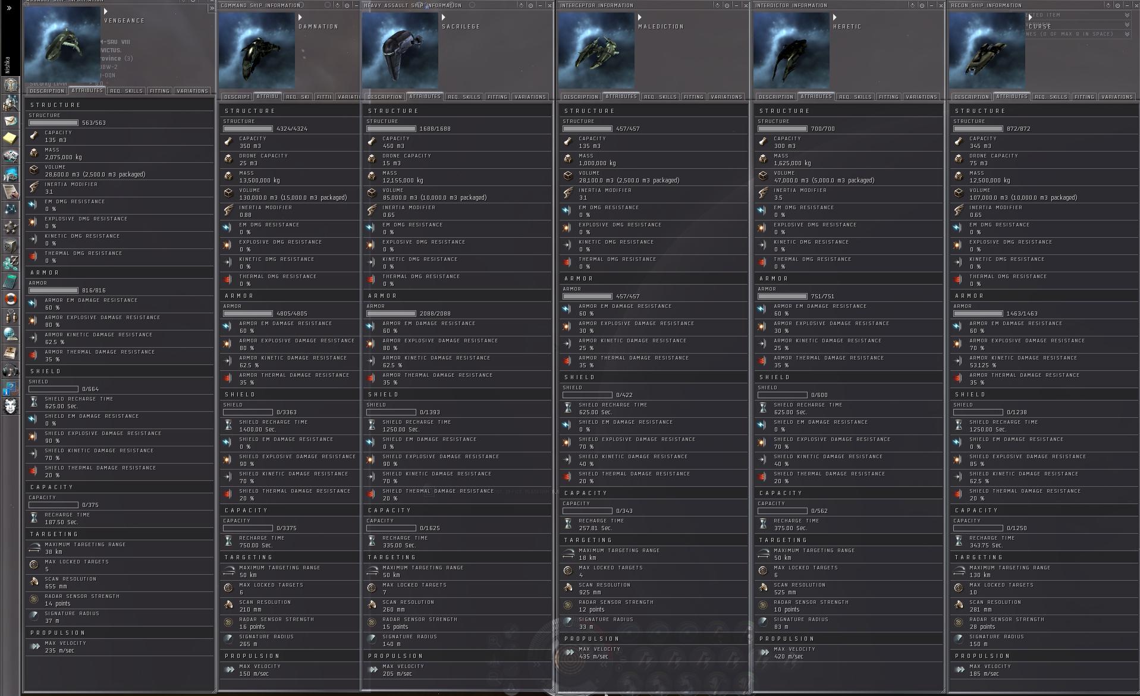Click starburst icon in Recon Ship header
The image size is (1140, 696).
point(1108,5)
